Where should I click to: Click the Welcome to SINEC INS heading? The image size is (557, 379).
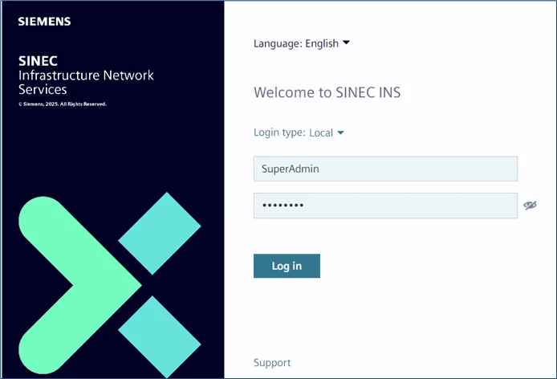click(327, 92)
